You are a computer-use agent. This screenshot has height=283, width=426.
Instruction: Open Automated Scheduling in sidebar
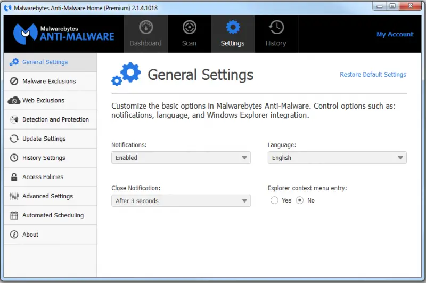[x=51, y=215]
